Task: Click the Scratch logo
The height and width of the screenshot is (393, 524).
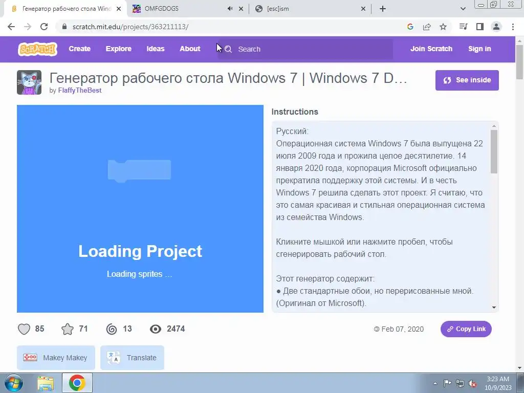Action: coord(37,49)
